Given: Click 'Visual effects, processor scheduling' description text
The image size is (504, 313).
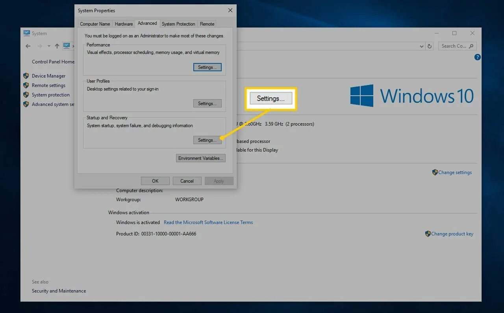Looking at the screenshot, I should pos(153,52).
